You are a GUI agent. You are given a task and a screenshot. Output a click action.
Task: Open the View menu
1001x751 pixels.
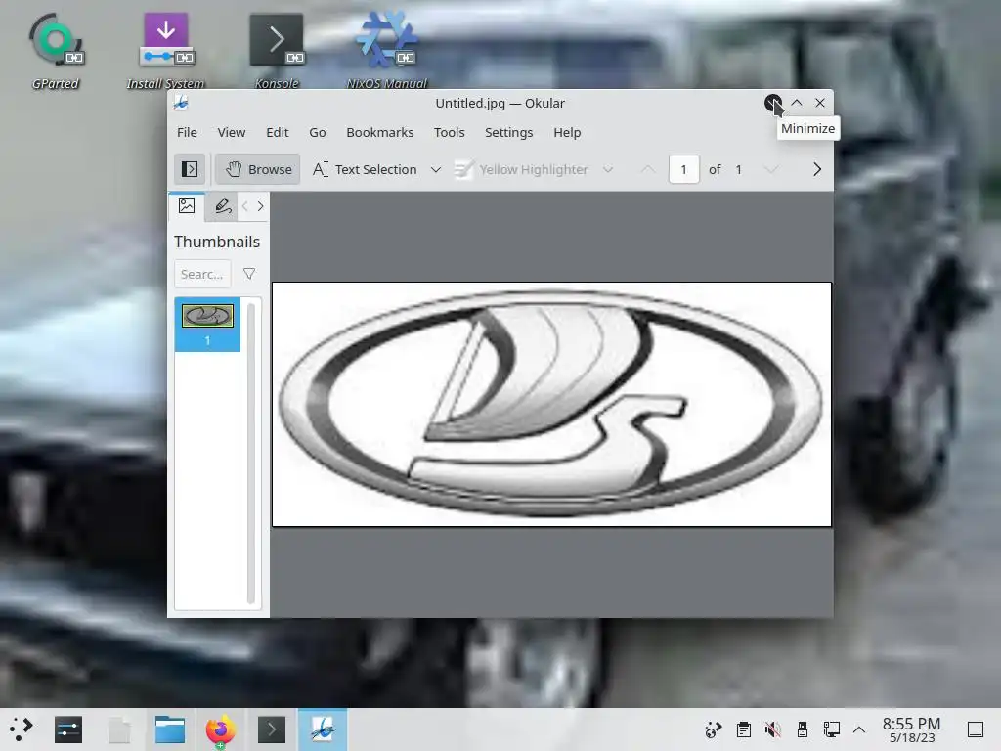point(231,132)
